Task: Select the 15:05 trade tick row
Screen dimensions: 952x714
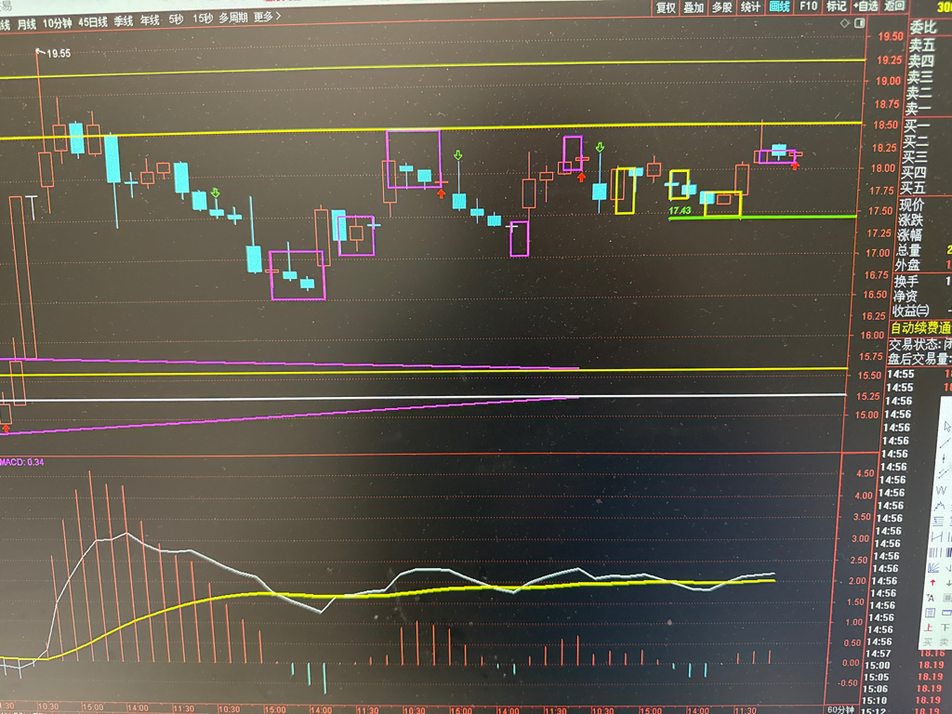Action: click(x=905, y=677)
